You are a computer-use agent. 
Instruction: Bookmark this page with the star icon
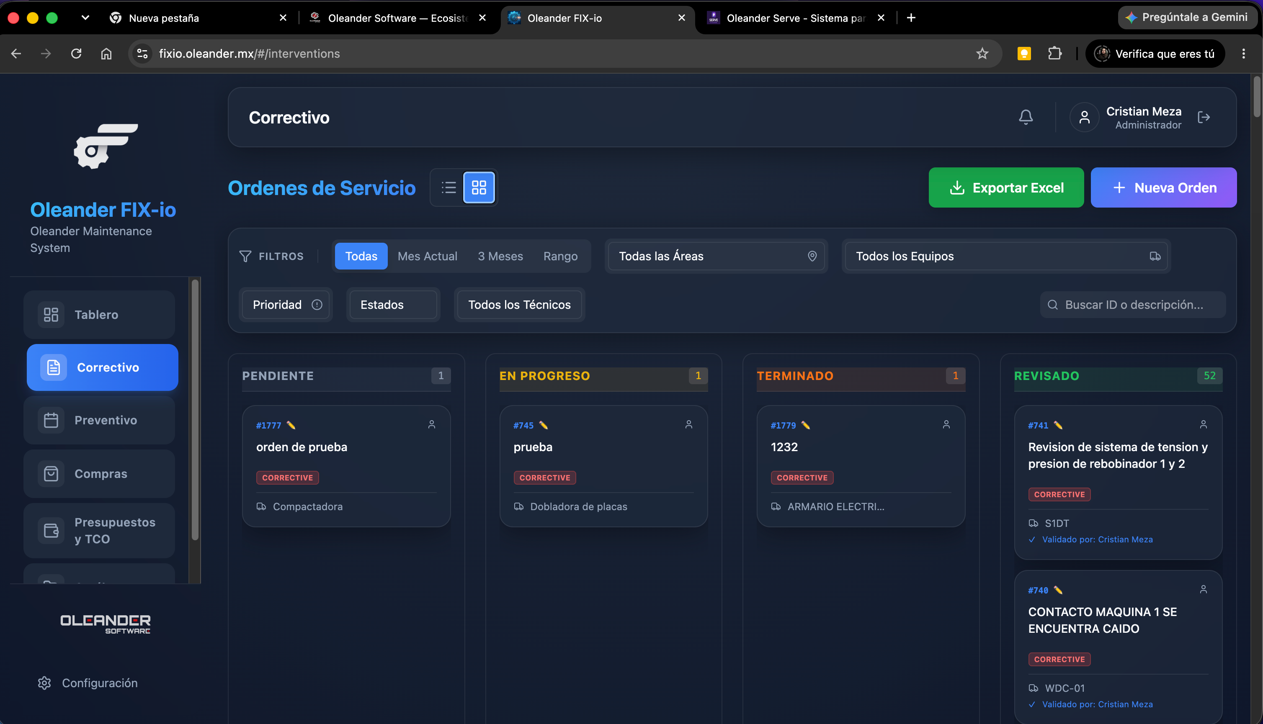[x=982, y=54]
